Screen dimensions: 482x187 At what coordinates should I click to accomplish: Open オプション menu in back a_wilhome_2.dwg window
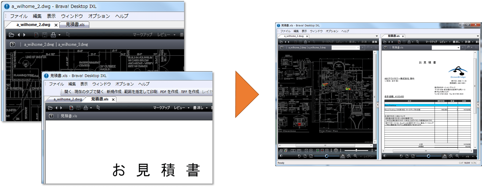99,16
